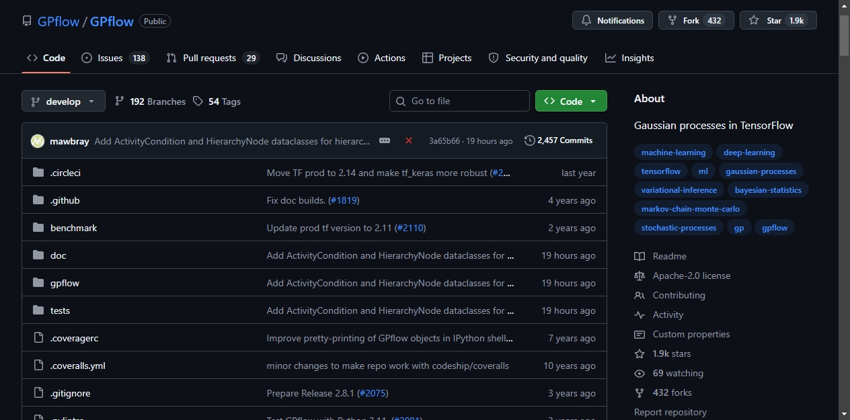Click the gaussian-processes topic tag
This screenshot has width=850, height=420.
click(761, 171)
